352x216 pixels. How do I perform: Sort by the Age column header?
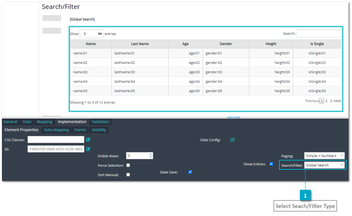coord(185,44)
